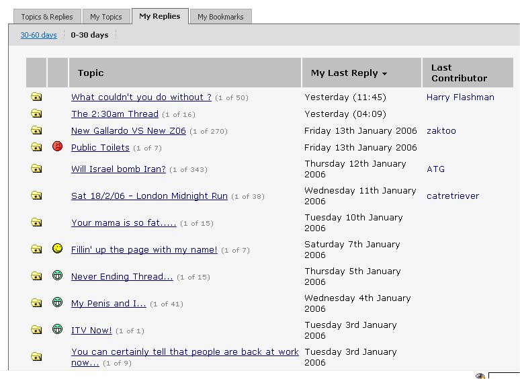Click the red angry face icon beside Public Toilets
Viewport: 520px width, 379px height.
[x=58, y=146]
